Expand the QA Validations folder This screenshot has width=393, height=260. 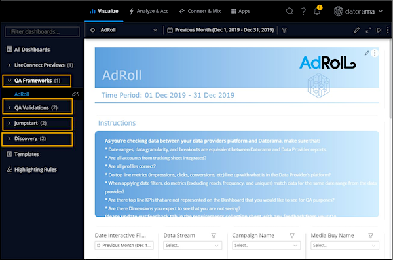9,108
